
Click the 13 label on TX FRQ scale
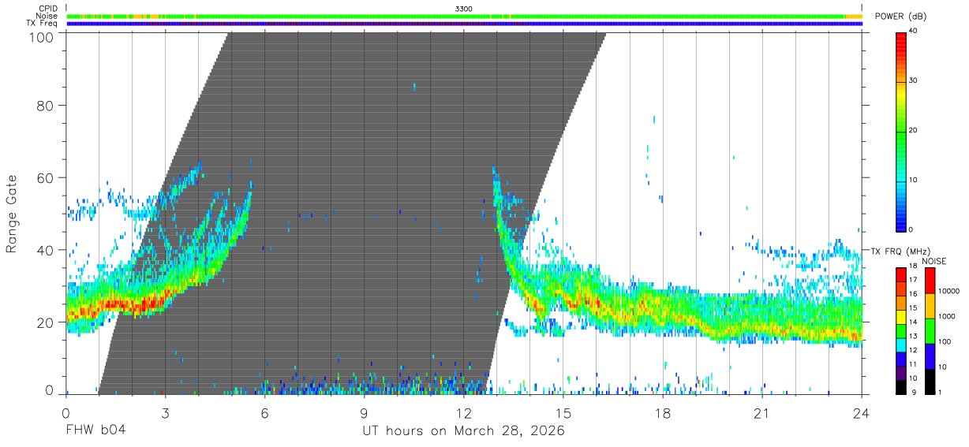pos(914,337)
